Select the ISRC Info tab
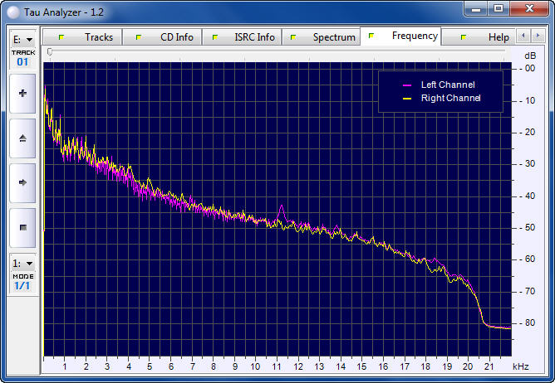The width and height of the screenshot is (555, 383). (x=244, y=37)
